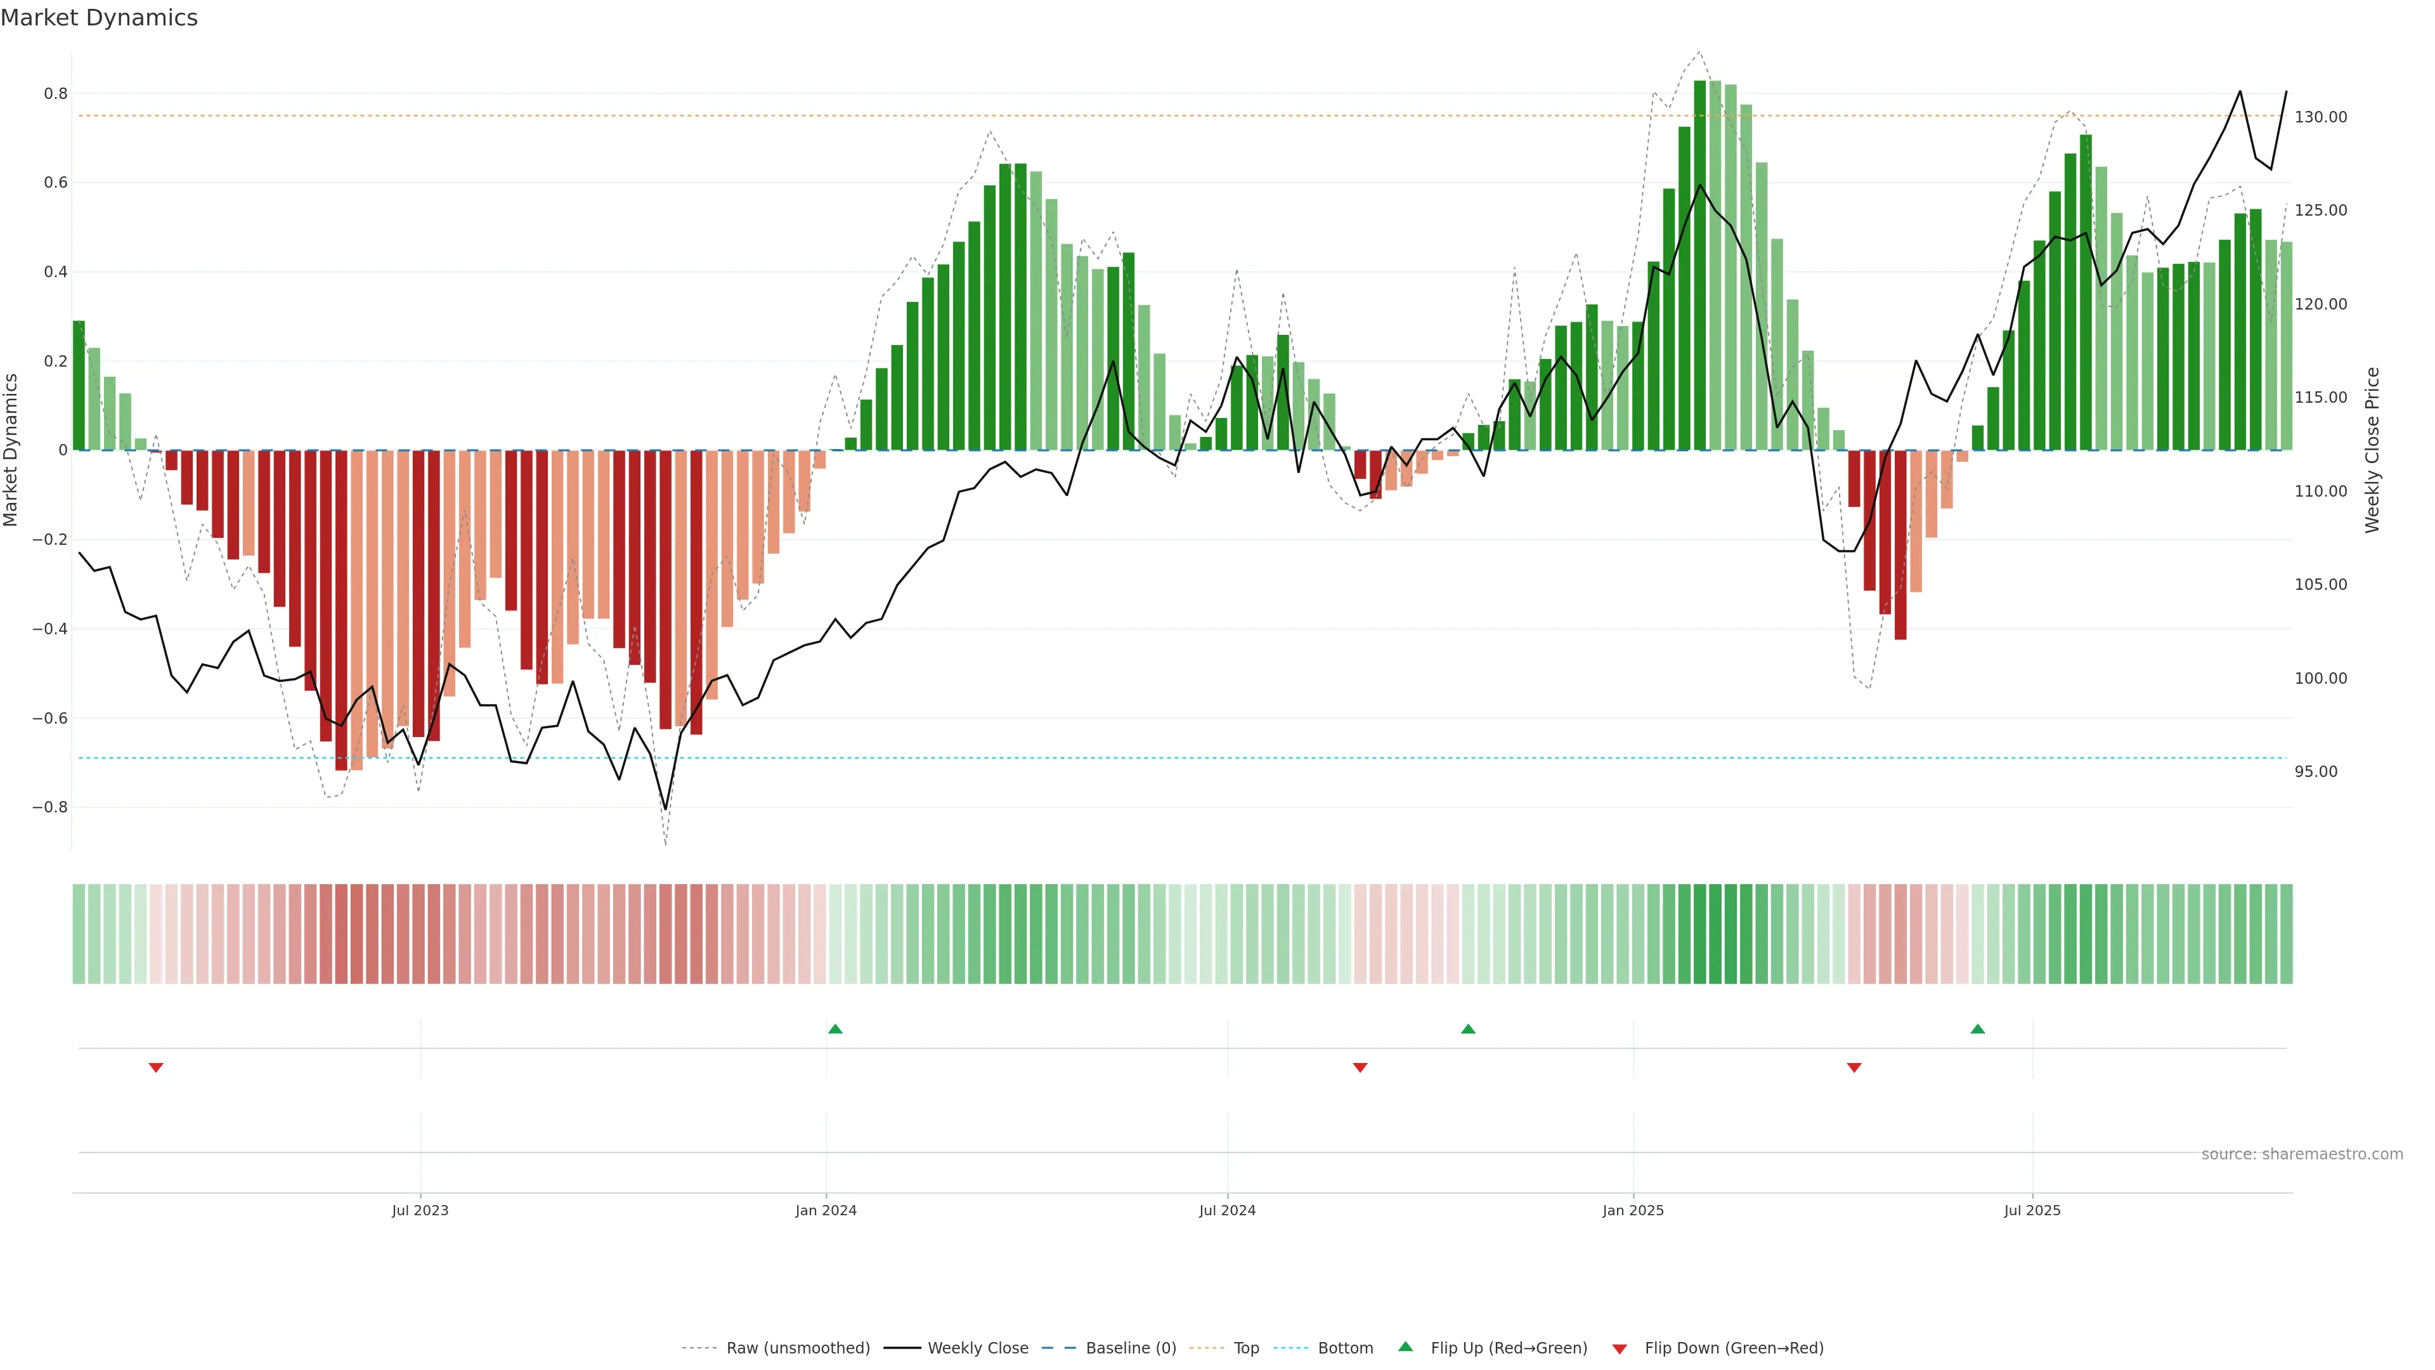
Task: Click the darkest green heatmap strip cell
Action: coord(1699,933)
